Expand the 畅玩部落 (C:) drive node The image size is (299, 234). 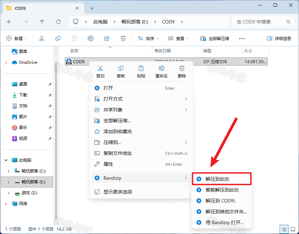click(8, 171)
